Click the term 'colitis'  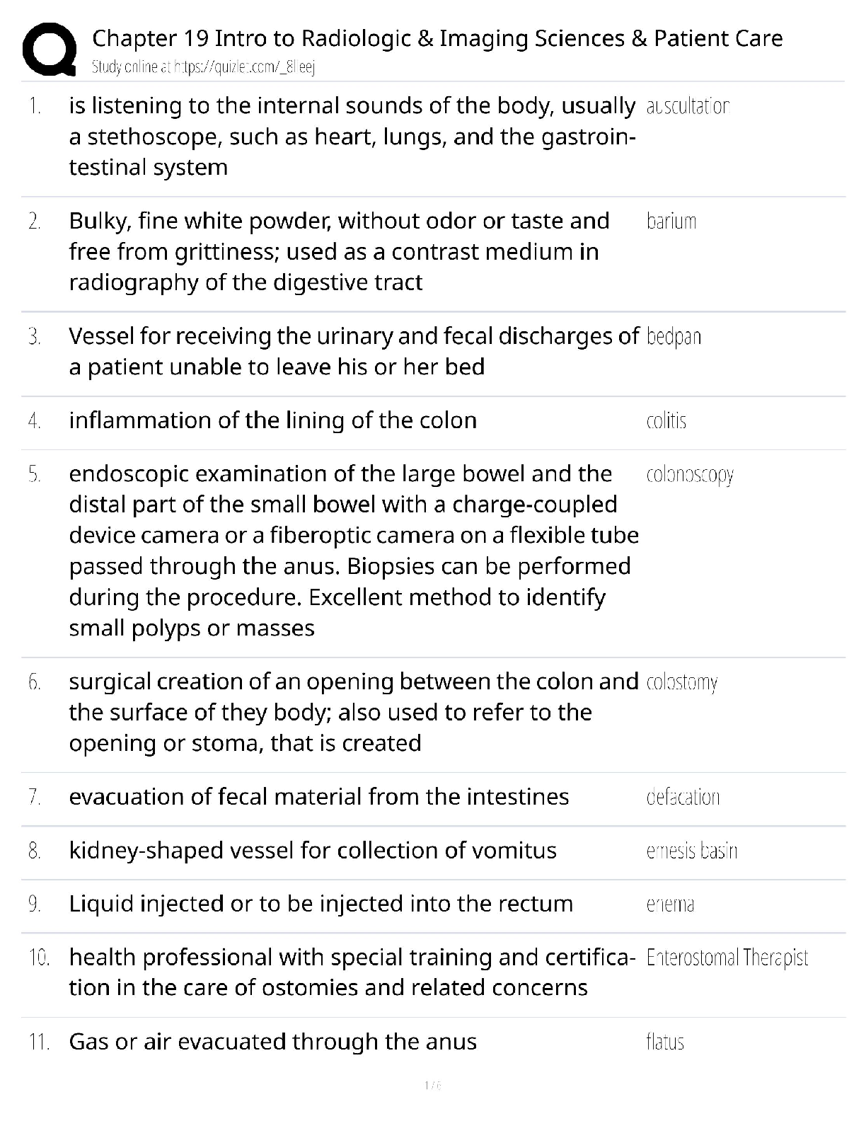[666, 421]
